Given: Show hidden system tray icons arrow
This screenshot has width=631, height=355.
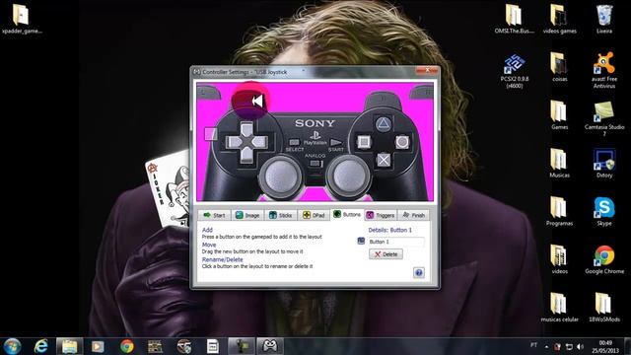Looking at the screenshot, I should (x=546, y=346).
